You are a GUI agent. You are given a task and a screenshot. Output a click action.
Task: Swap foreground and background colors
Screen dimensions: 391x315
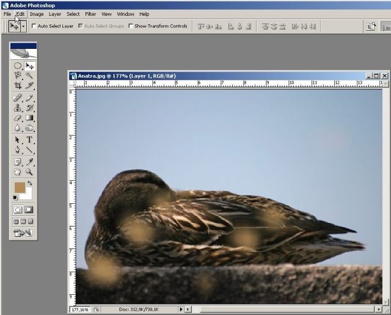click(31, 183)
